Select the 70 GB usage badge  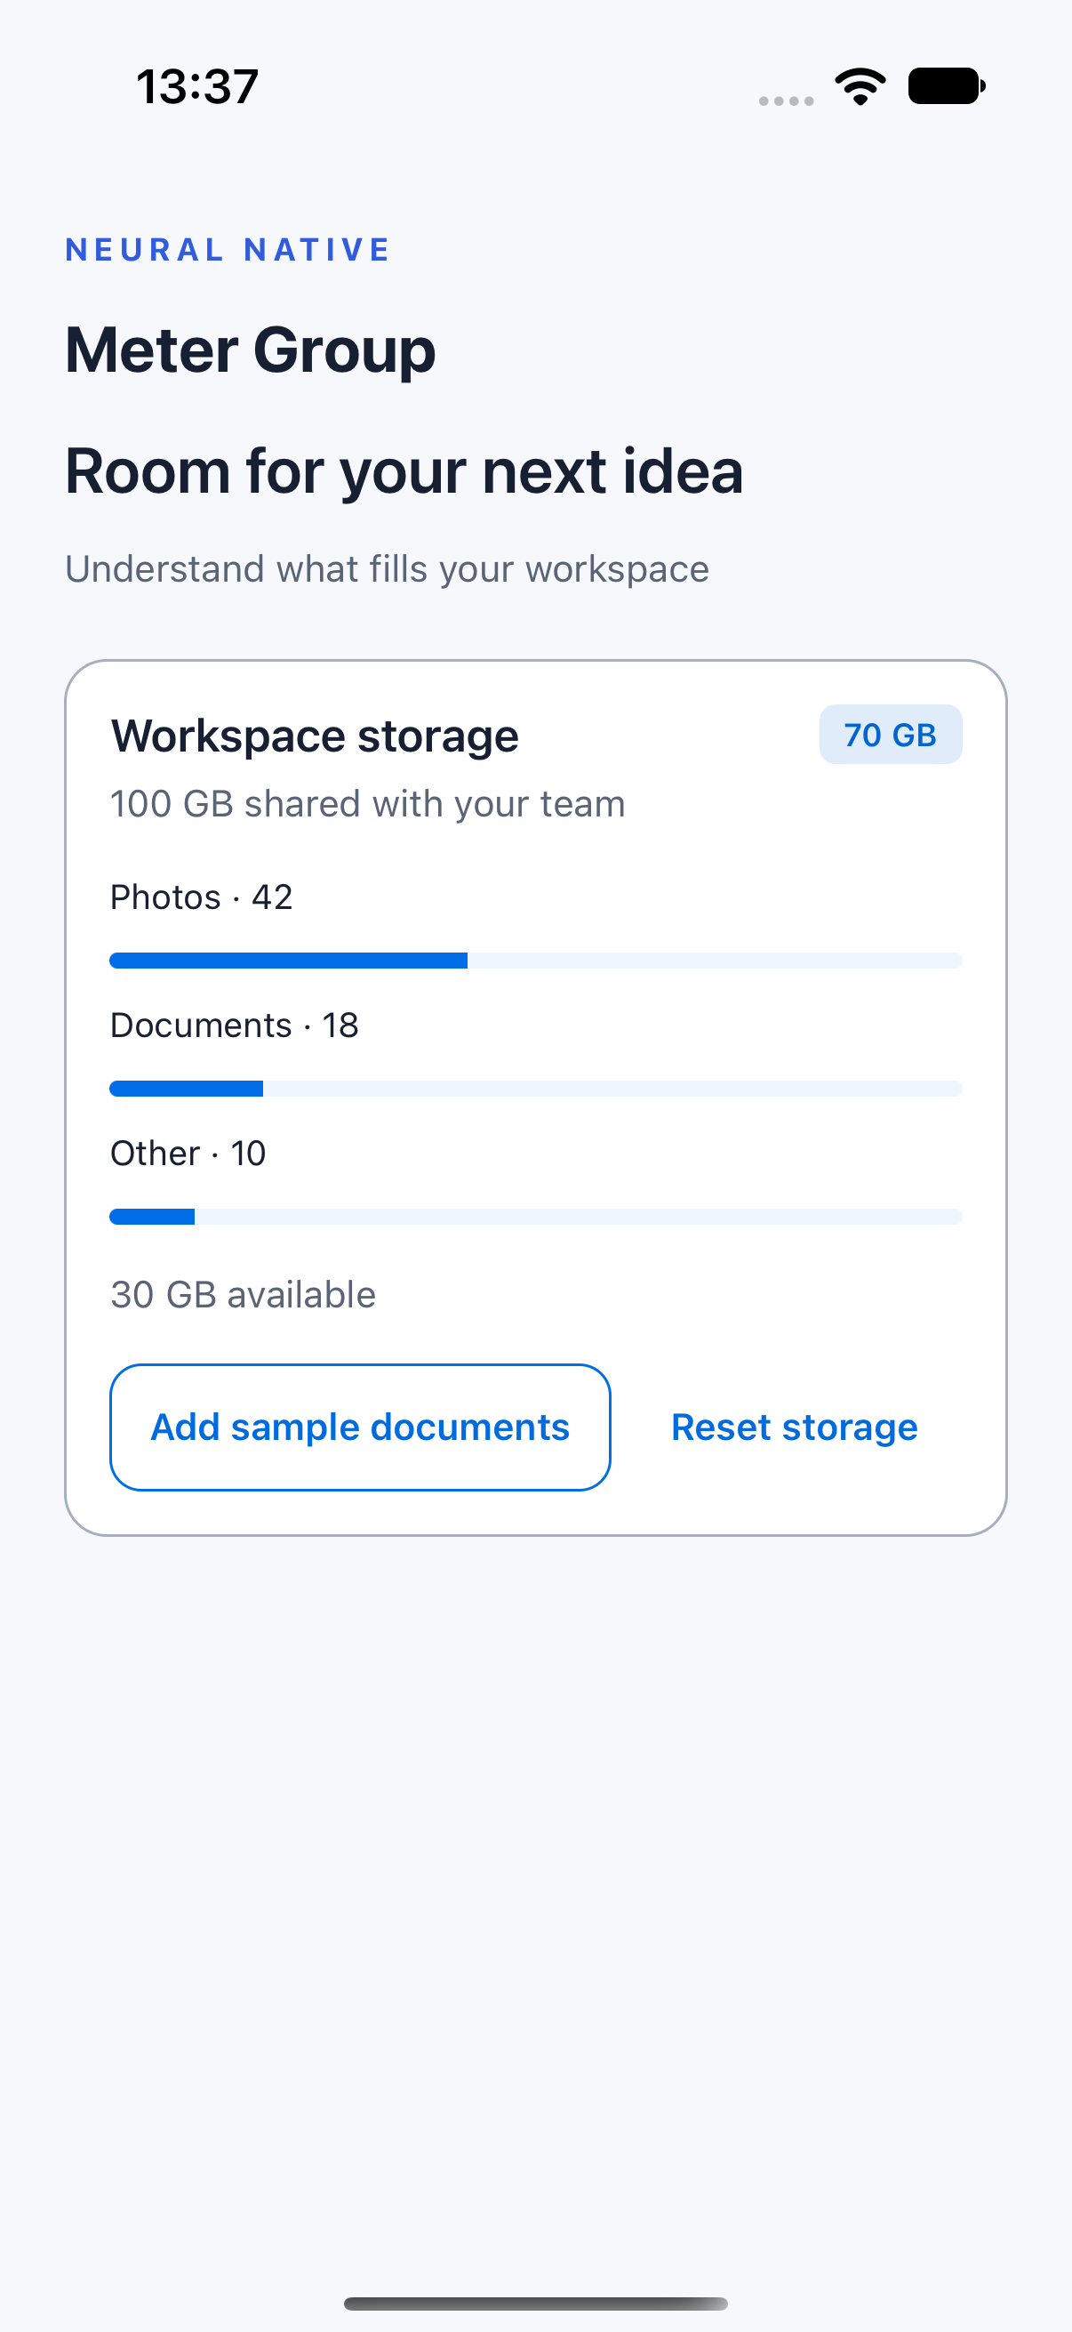[x=890, y=734]
